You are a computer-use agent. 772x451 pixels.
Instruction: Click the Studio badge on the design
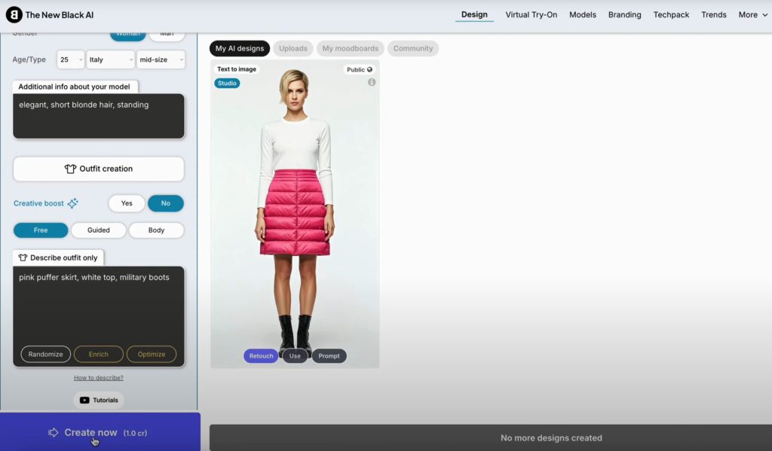[x=227, y=83]
